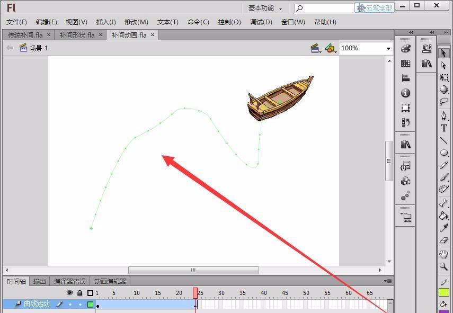Viewport: 453px width, 313px height.
Task: Select the Lasso tool
Action: 444,101
